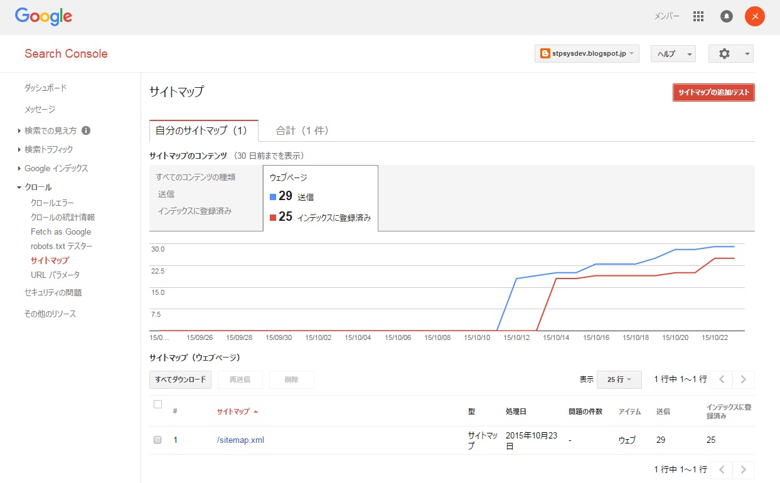
Task: Open URL パラメータ in the sidebar
Action: [x=55, y=275]
